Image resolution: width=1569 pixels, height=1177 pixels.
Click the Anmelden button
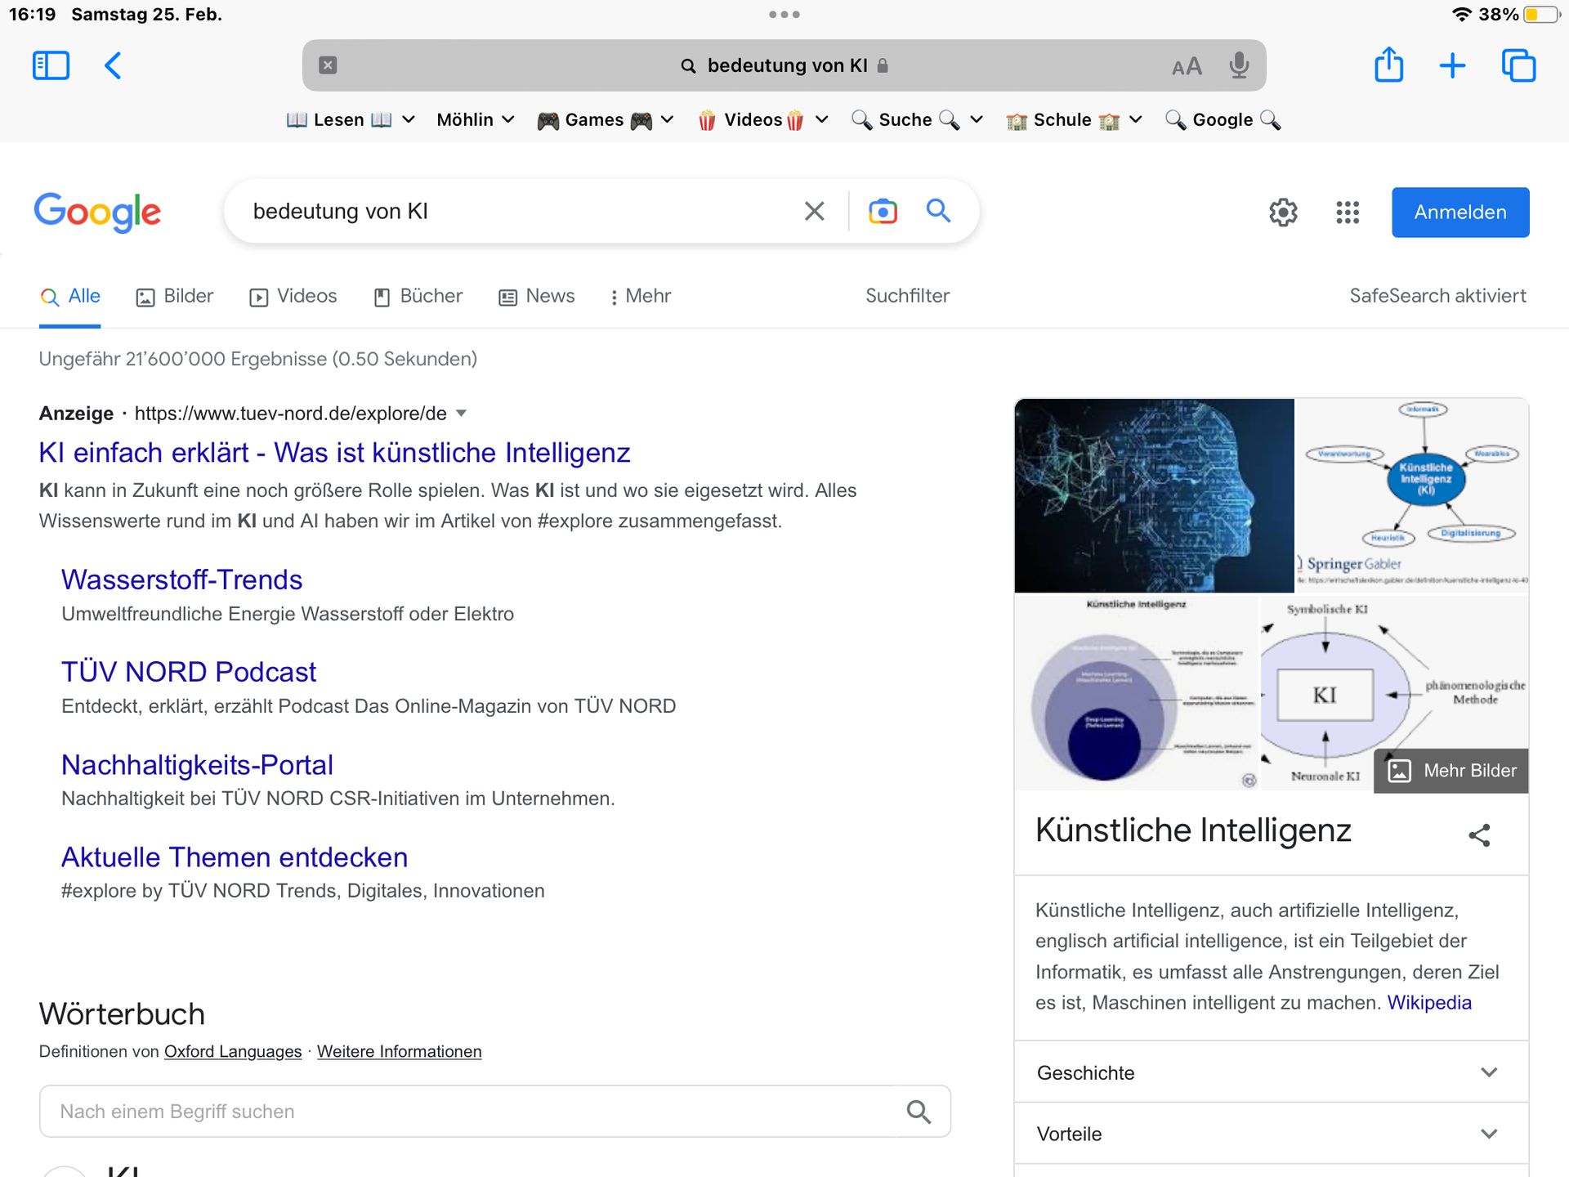tap(1459, 213)
